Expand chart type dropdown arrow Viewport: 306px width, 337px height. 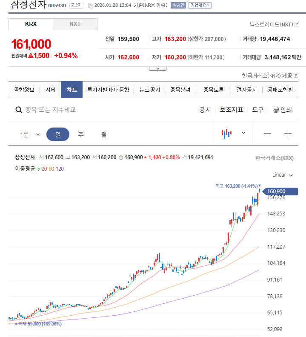click(x=243, y=133)
